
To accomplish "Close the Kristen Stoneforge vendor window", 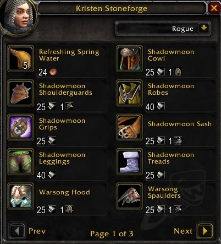I will (214, 8).
